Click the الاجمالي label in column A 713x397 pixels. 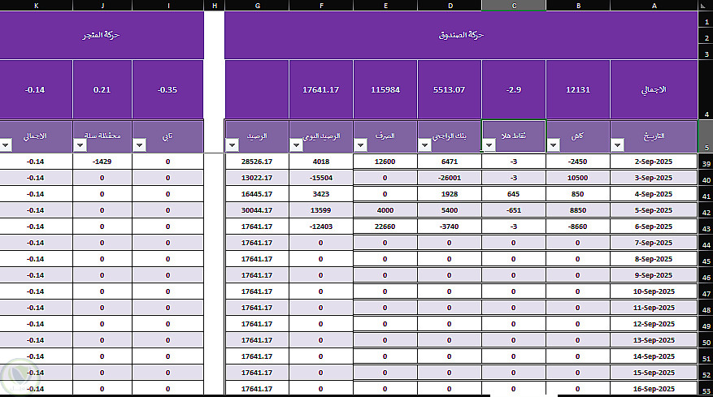pyautogui.click(x=654, y=90)
